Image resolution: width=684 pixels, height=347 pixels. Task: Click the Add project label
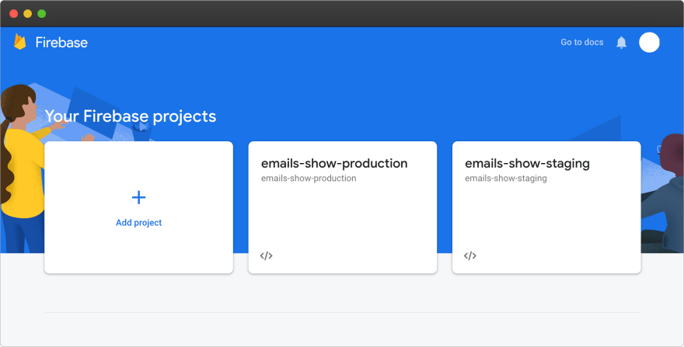[138, 223]
